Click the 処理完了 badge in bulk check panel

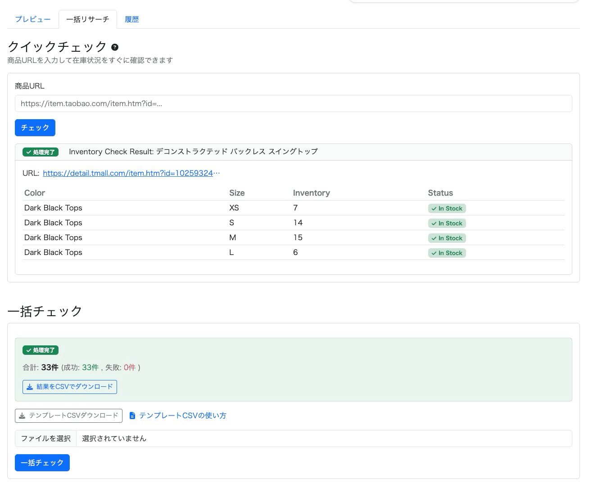(41, 350)
